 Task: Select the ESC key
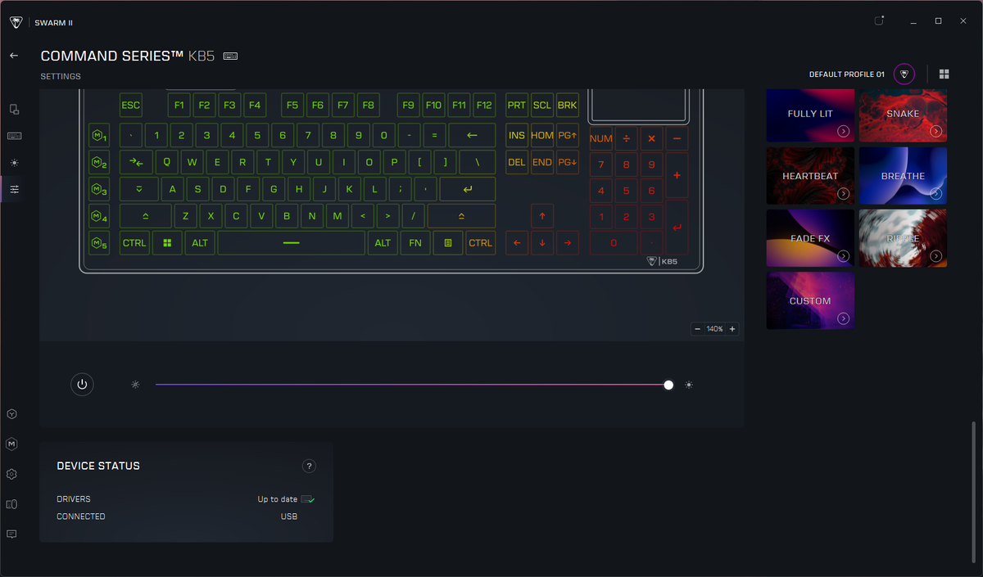pyautogui.click(x=130, y=105)
